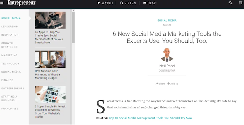Click the 'June 22' article date

(167, 25)
